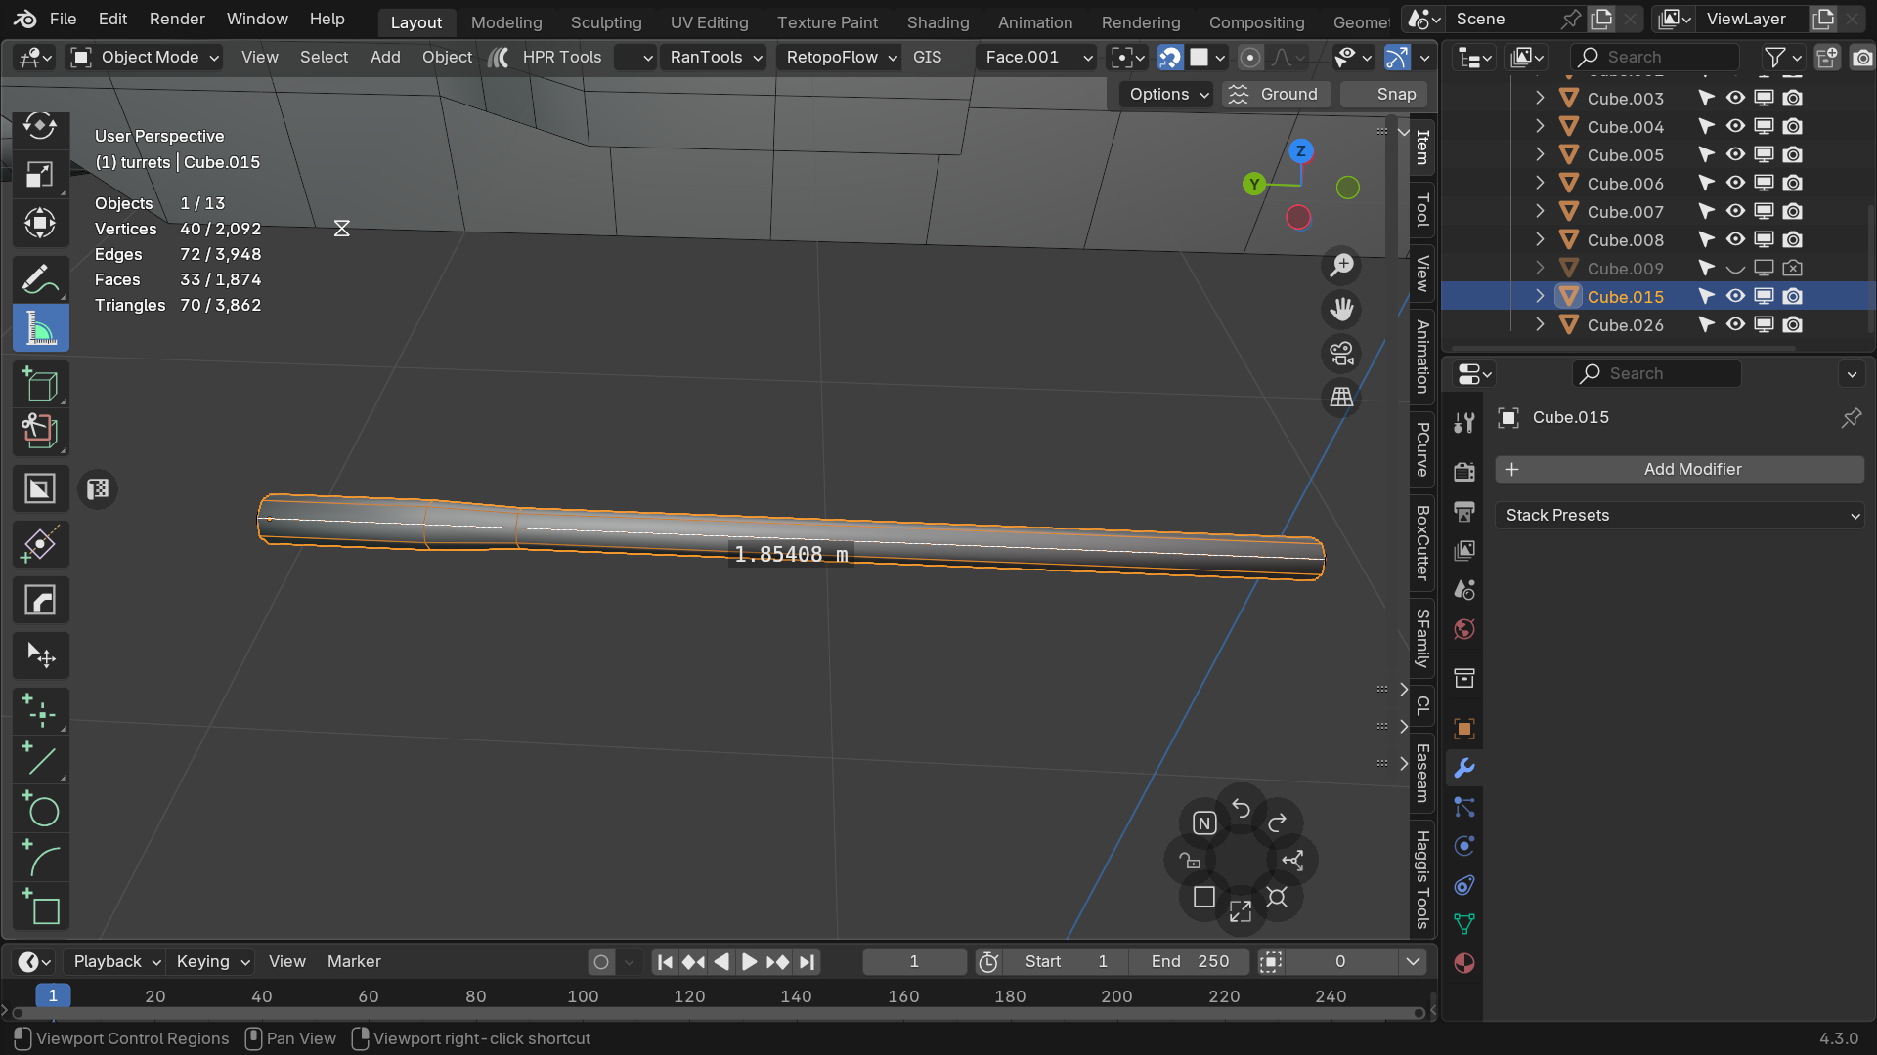1877x1055 pixels.
Task: Open the Haggis Tools sidebar tab
Action: coord(1422,879)
